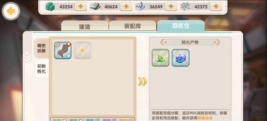Add more network node resources

(x=216, y=6)
